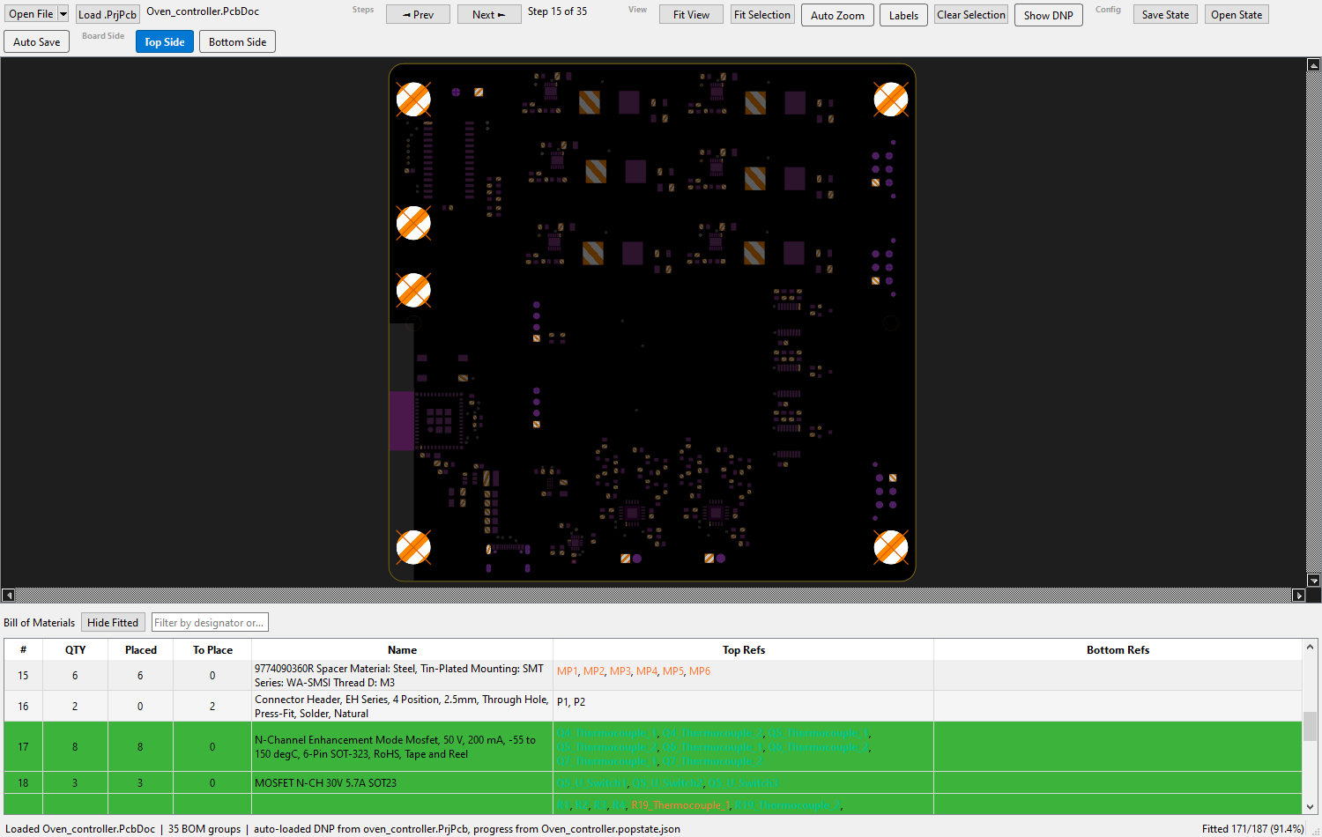
Task: Click the BOM table vertical scrollbar thumb
Action: 1311,726
